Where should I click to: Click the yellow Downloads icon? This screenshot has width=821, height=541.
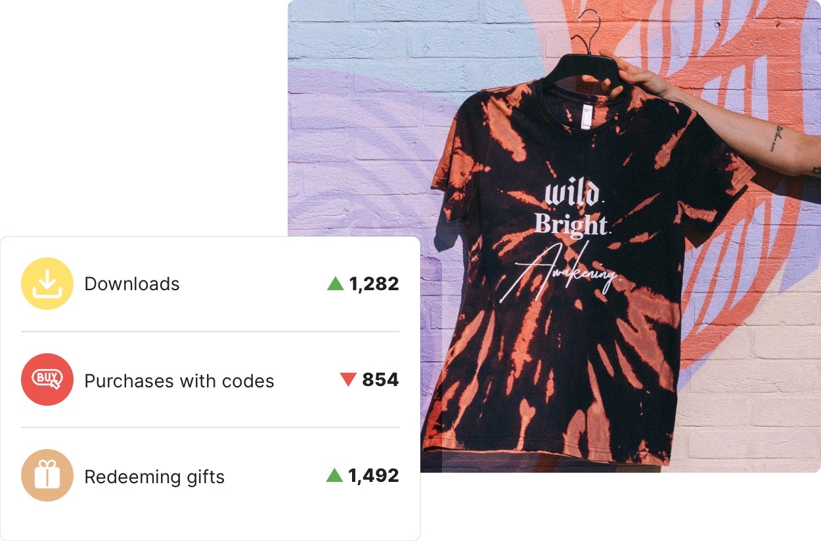47,284
